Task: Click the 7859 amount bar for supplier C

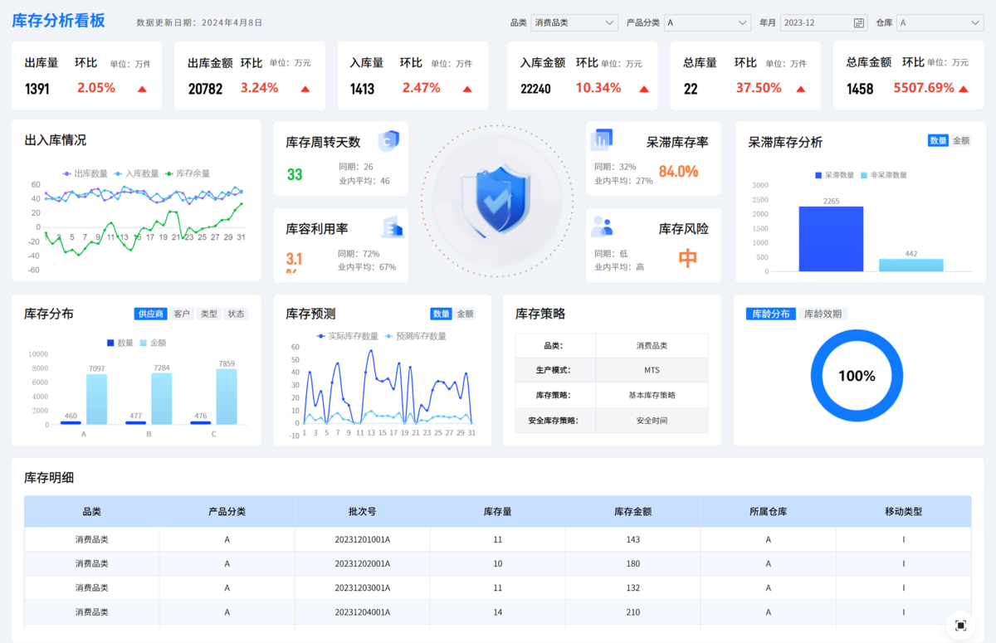Action: click(226, 397)
